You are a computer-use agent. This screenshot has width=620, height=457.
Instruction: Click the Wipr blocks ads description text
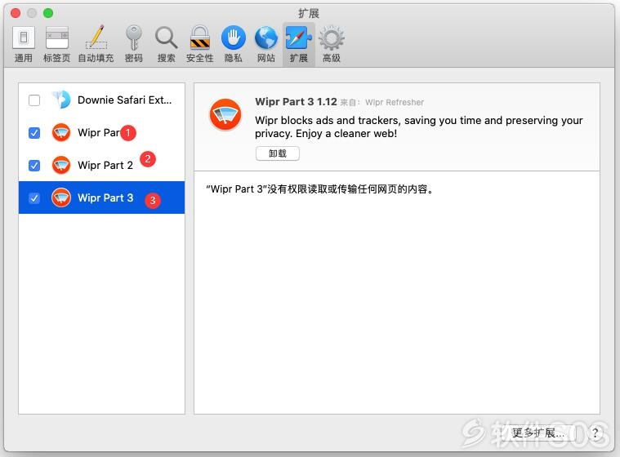click(x=419, y=126)
